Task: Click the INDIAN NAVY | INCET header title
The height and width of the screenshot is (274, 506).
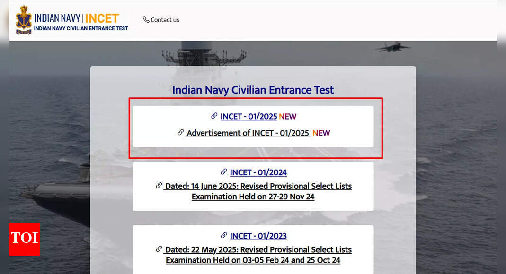Action: pyautogui.click(x=77, y=18)
